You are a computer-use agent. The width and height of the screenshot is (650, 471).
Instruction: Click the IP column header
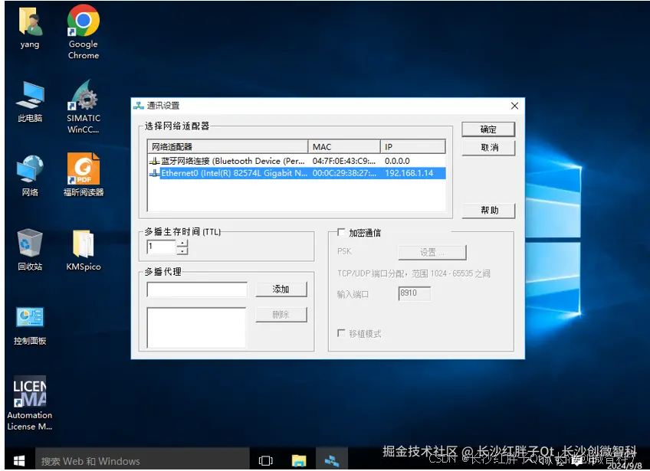pos(413,146)
